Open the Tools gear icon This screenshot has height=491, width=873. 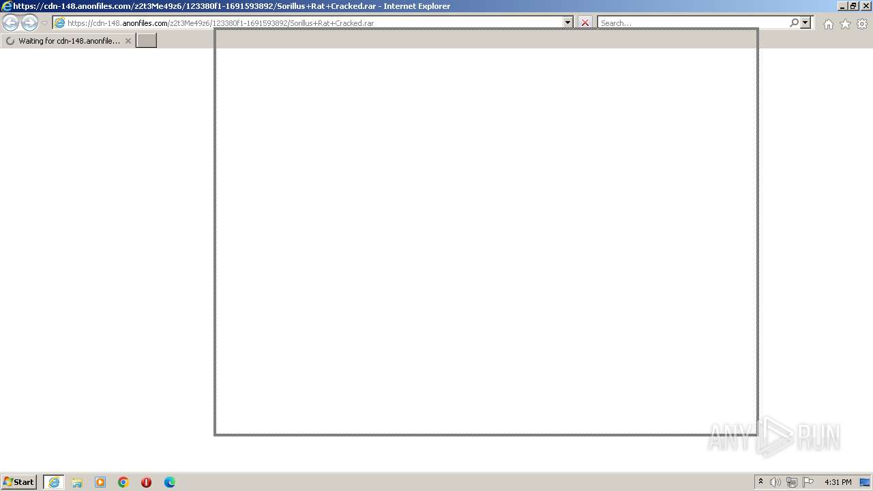tap(862, 24)
